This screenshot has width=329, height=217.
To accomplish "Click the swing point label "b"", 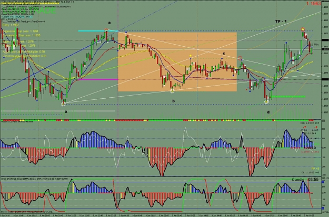I will point(174,101).
